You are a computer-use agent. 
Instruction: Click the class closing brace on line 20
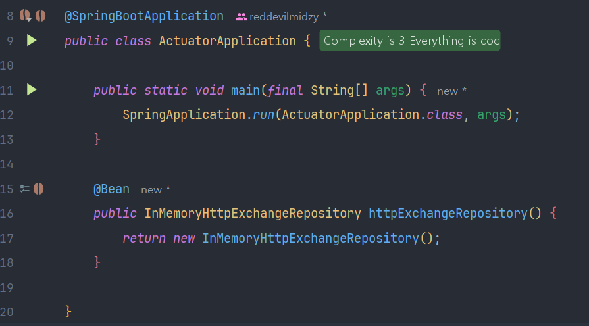(x=68, y=312)
